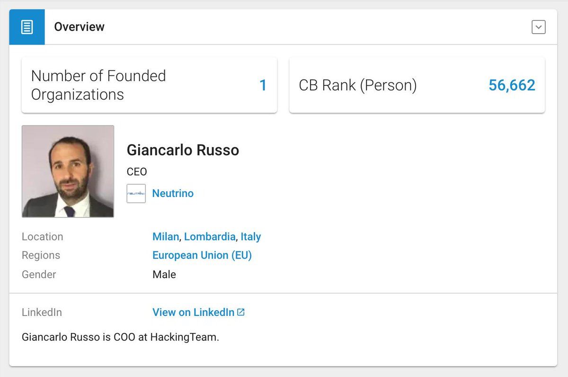Screen dimensions: 568x377
Task: Click the View on LinkedIn link
Action: [193, 312]
